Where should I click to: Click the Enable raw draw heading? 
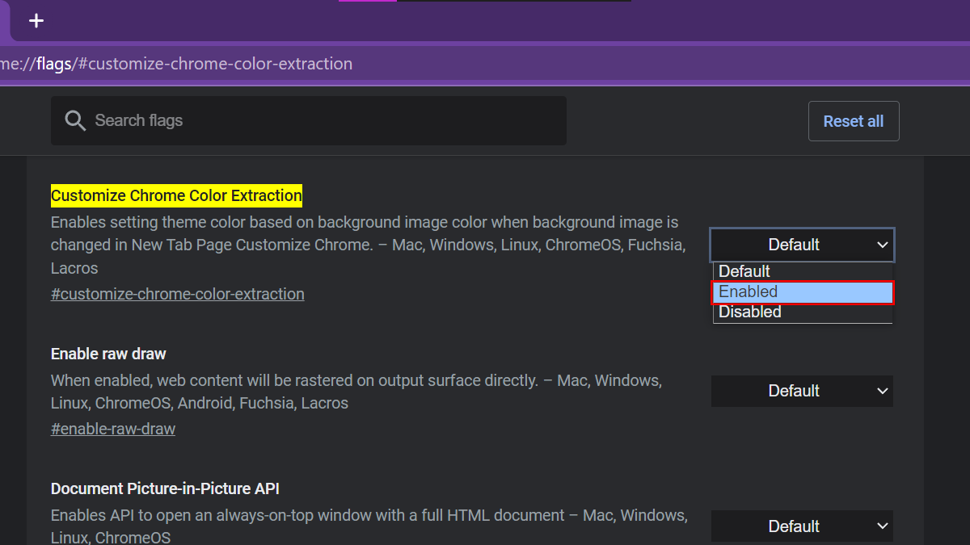click(108, 354)
